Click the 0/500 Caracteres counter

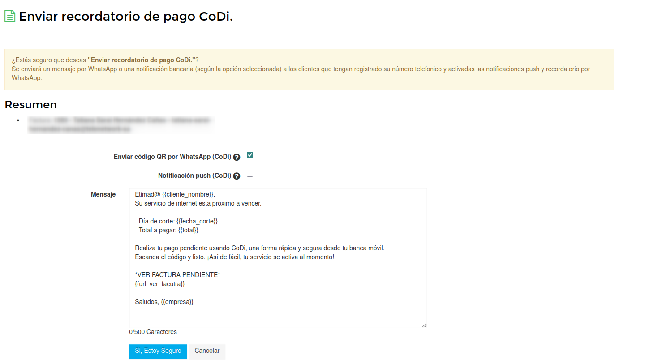(153, 332)
